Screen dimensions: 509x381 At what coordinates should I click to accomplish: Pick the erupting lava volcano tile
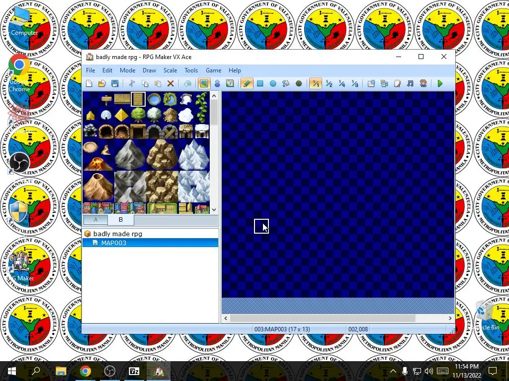(x=98, y=163)
